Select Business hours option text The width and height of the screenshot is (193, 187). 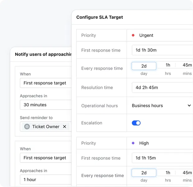pos(147,106)
